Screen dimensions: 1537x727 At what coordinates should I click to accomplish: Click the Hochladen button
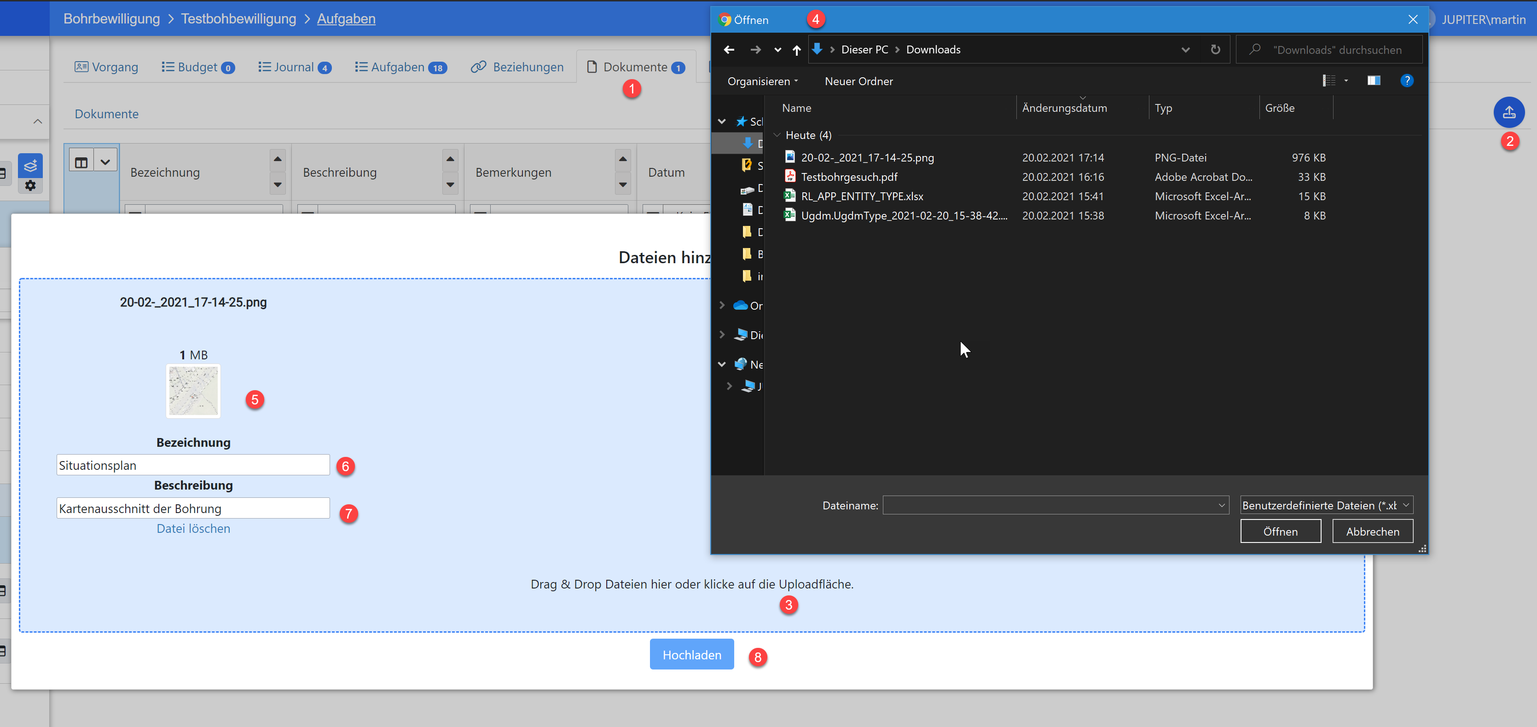[x=691, y=654]
